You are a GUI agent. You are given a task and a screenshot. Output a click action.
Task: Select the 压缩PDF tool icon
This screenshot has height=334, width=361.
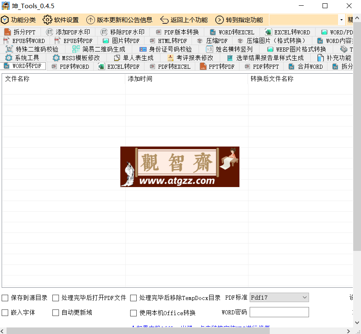[200, 41]
